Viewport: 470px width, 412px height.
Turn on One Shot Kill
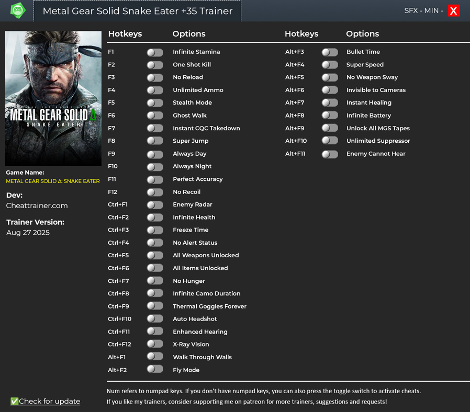pyautogui.click(x=155, y=65)
